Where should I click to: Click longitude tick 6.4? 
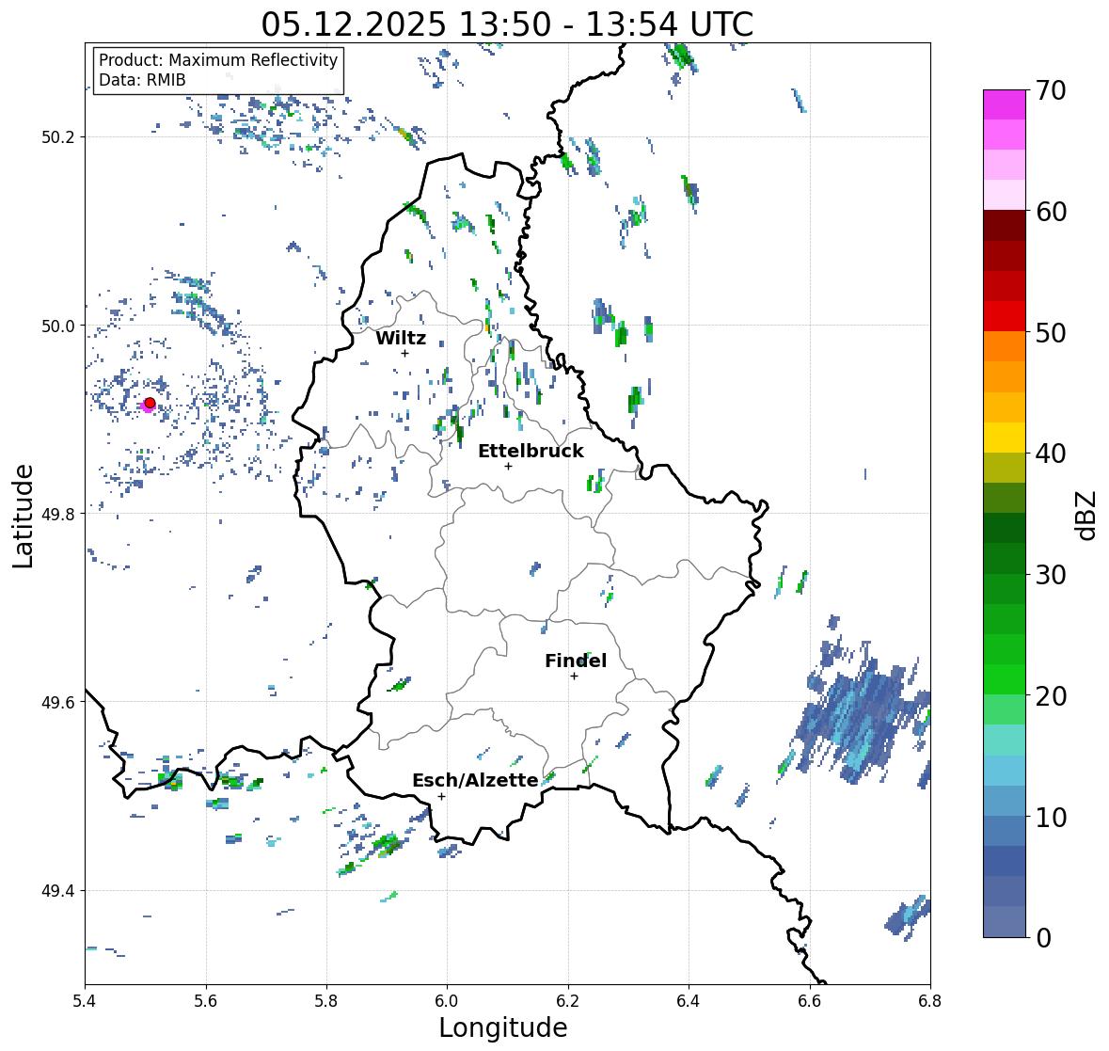pos(689,1001)
